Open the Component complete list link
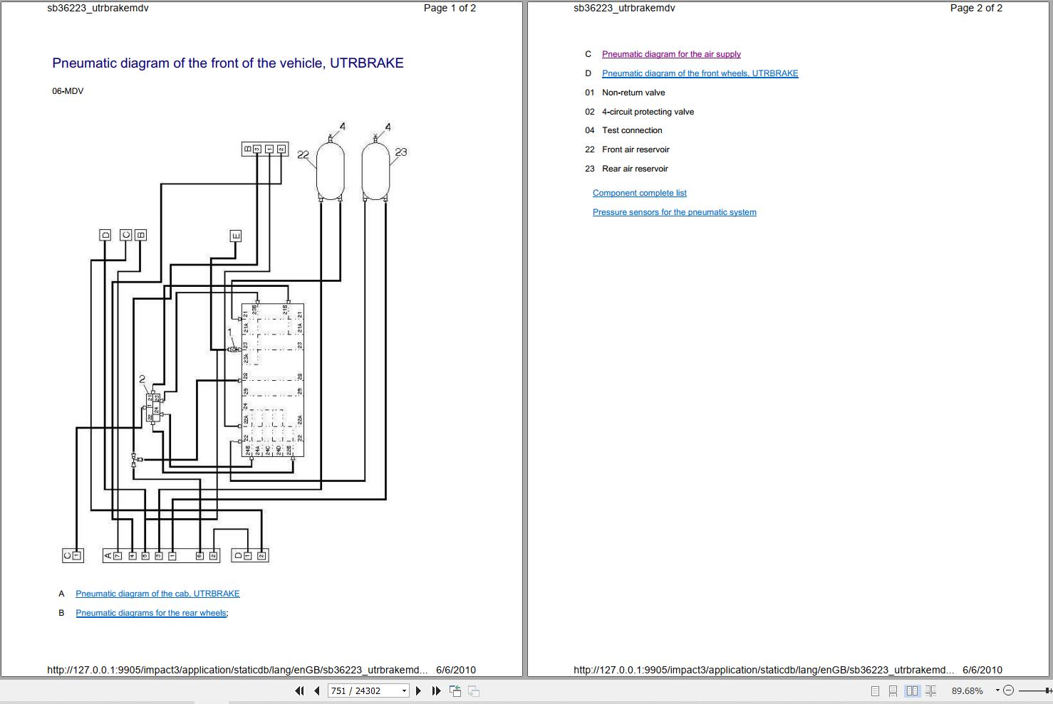Viewport: 1053px width, 704px height. click(x=639, y=193)
